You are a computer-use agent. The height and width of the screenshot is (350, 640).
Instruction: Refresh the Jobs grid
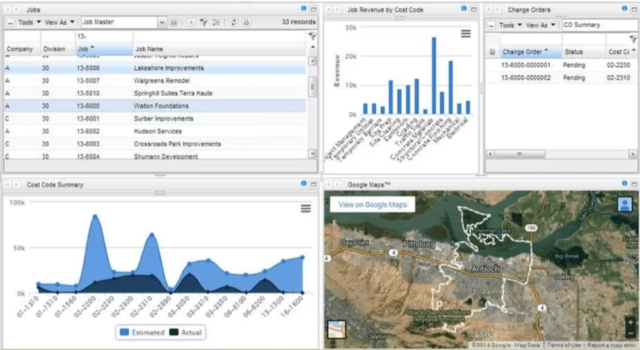click(x=234, y=22)
